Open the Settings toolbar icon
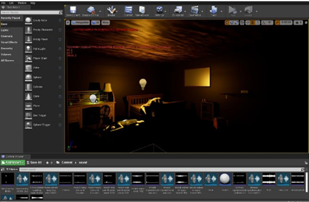Screen dimensions: 309x202 coord(160,10)
